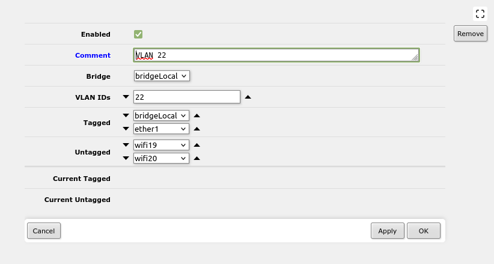Click up arrow right of tagged bridgeLocal
This screenshot has width=494, height=264.
tap(197, 115)
